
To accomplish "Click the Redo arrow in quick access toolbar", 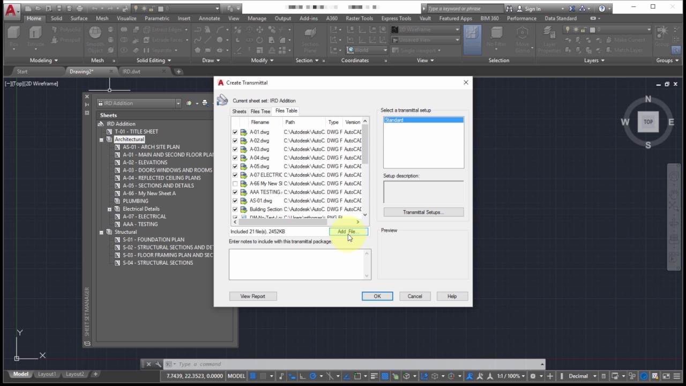I will [x=110, y=9].
